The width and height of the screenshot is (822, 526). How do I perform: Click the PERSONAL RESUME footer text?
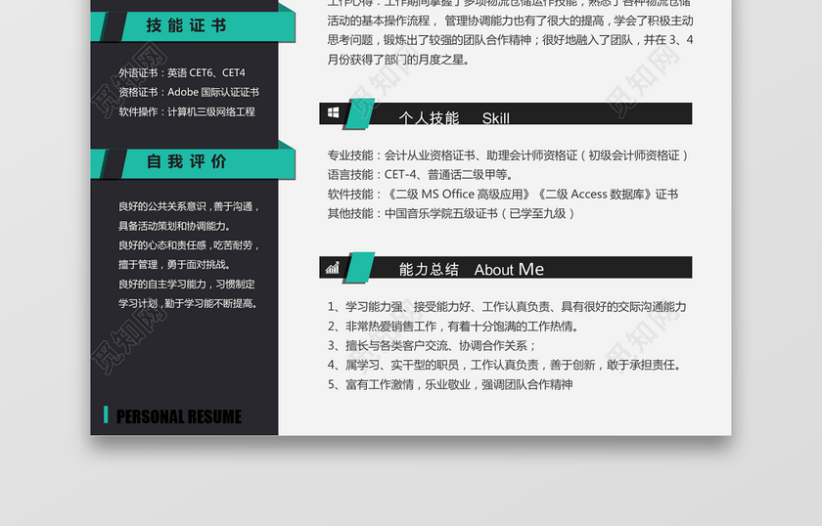pos(179,416)
